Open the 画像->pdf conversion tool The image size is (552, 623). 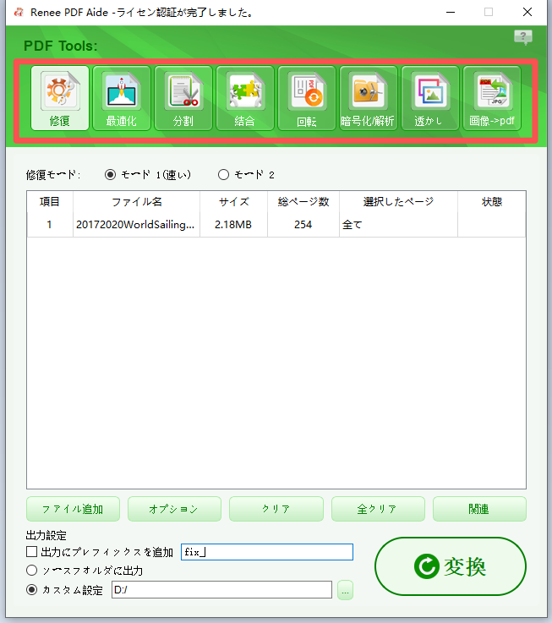[492, 98]
